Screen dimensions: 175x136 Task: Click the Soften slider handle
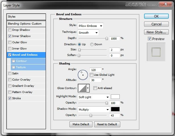79,55
